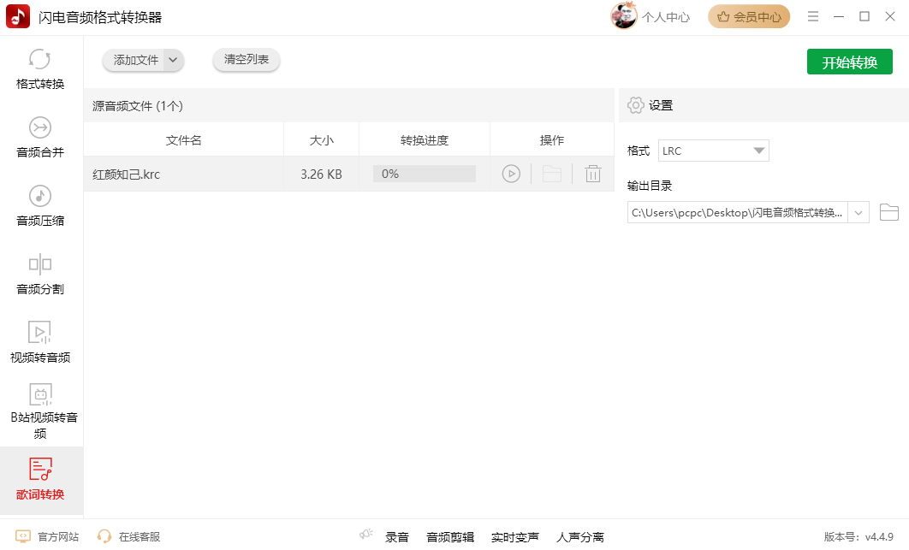The width and height of the screenshot is (909, 550).
Task: Open the 音频分割 splitter tool
Action: pos(39,274)
